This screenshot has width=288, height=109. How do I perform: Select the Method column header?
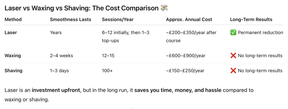[x=13, y=19]
